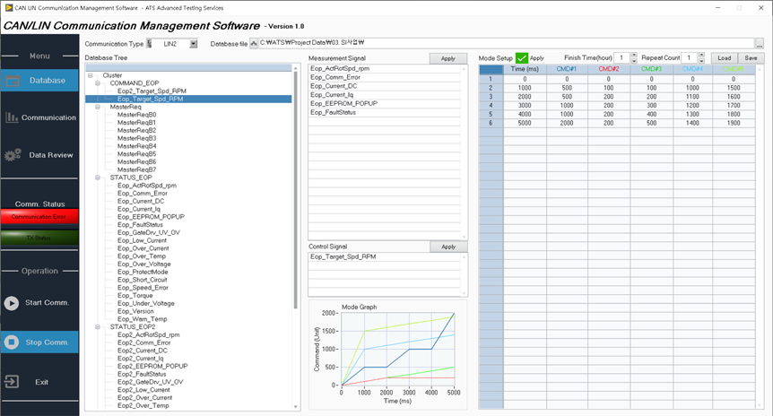
Task: Decrease the Finish Time(hour) stepper
Action: (634, 61)
